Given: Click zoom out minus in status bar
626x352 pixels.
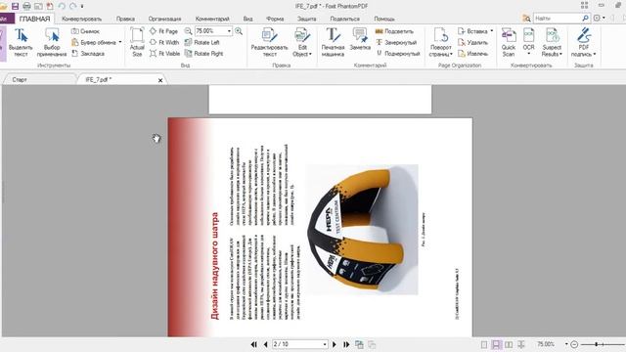Looking at the screenshot, I should click(574, 344).
